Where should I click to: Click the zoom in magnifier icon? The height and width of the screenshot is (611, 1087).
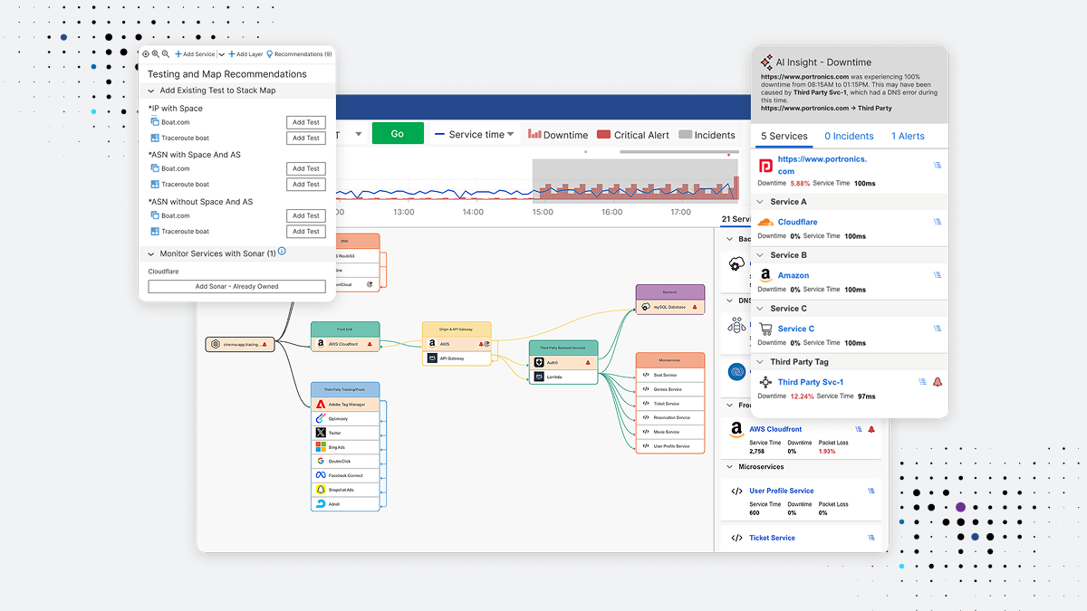(156, 54)
